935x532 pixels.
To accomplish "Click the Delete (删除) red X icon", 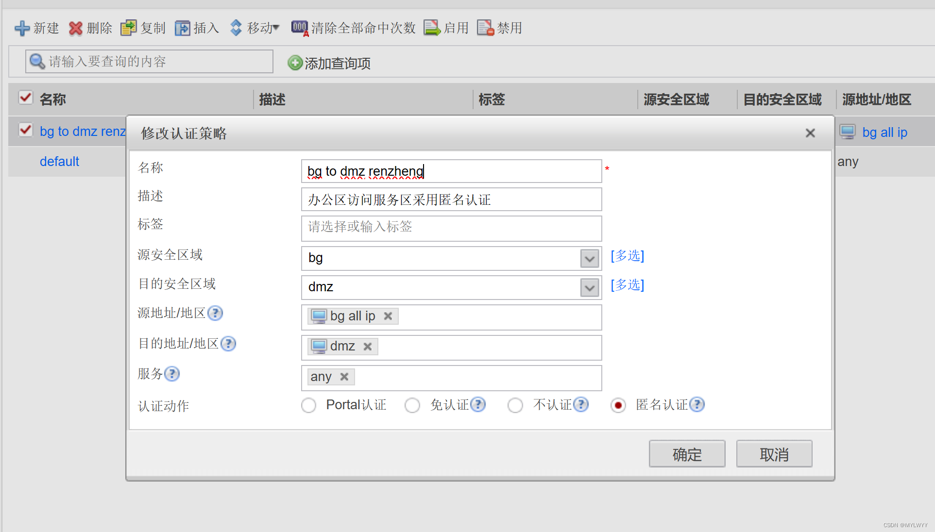I will coord(76,28).
